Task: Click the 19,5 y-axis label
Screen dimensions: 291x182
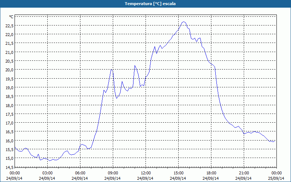Action: (x=9, y=79)
